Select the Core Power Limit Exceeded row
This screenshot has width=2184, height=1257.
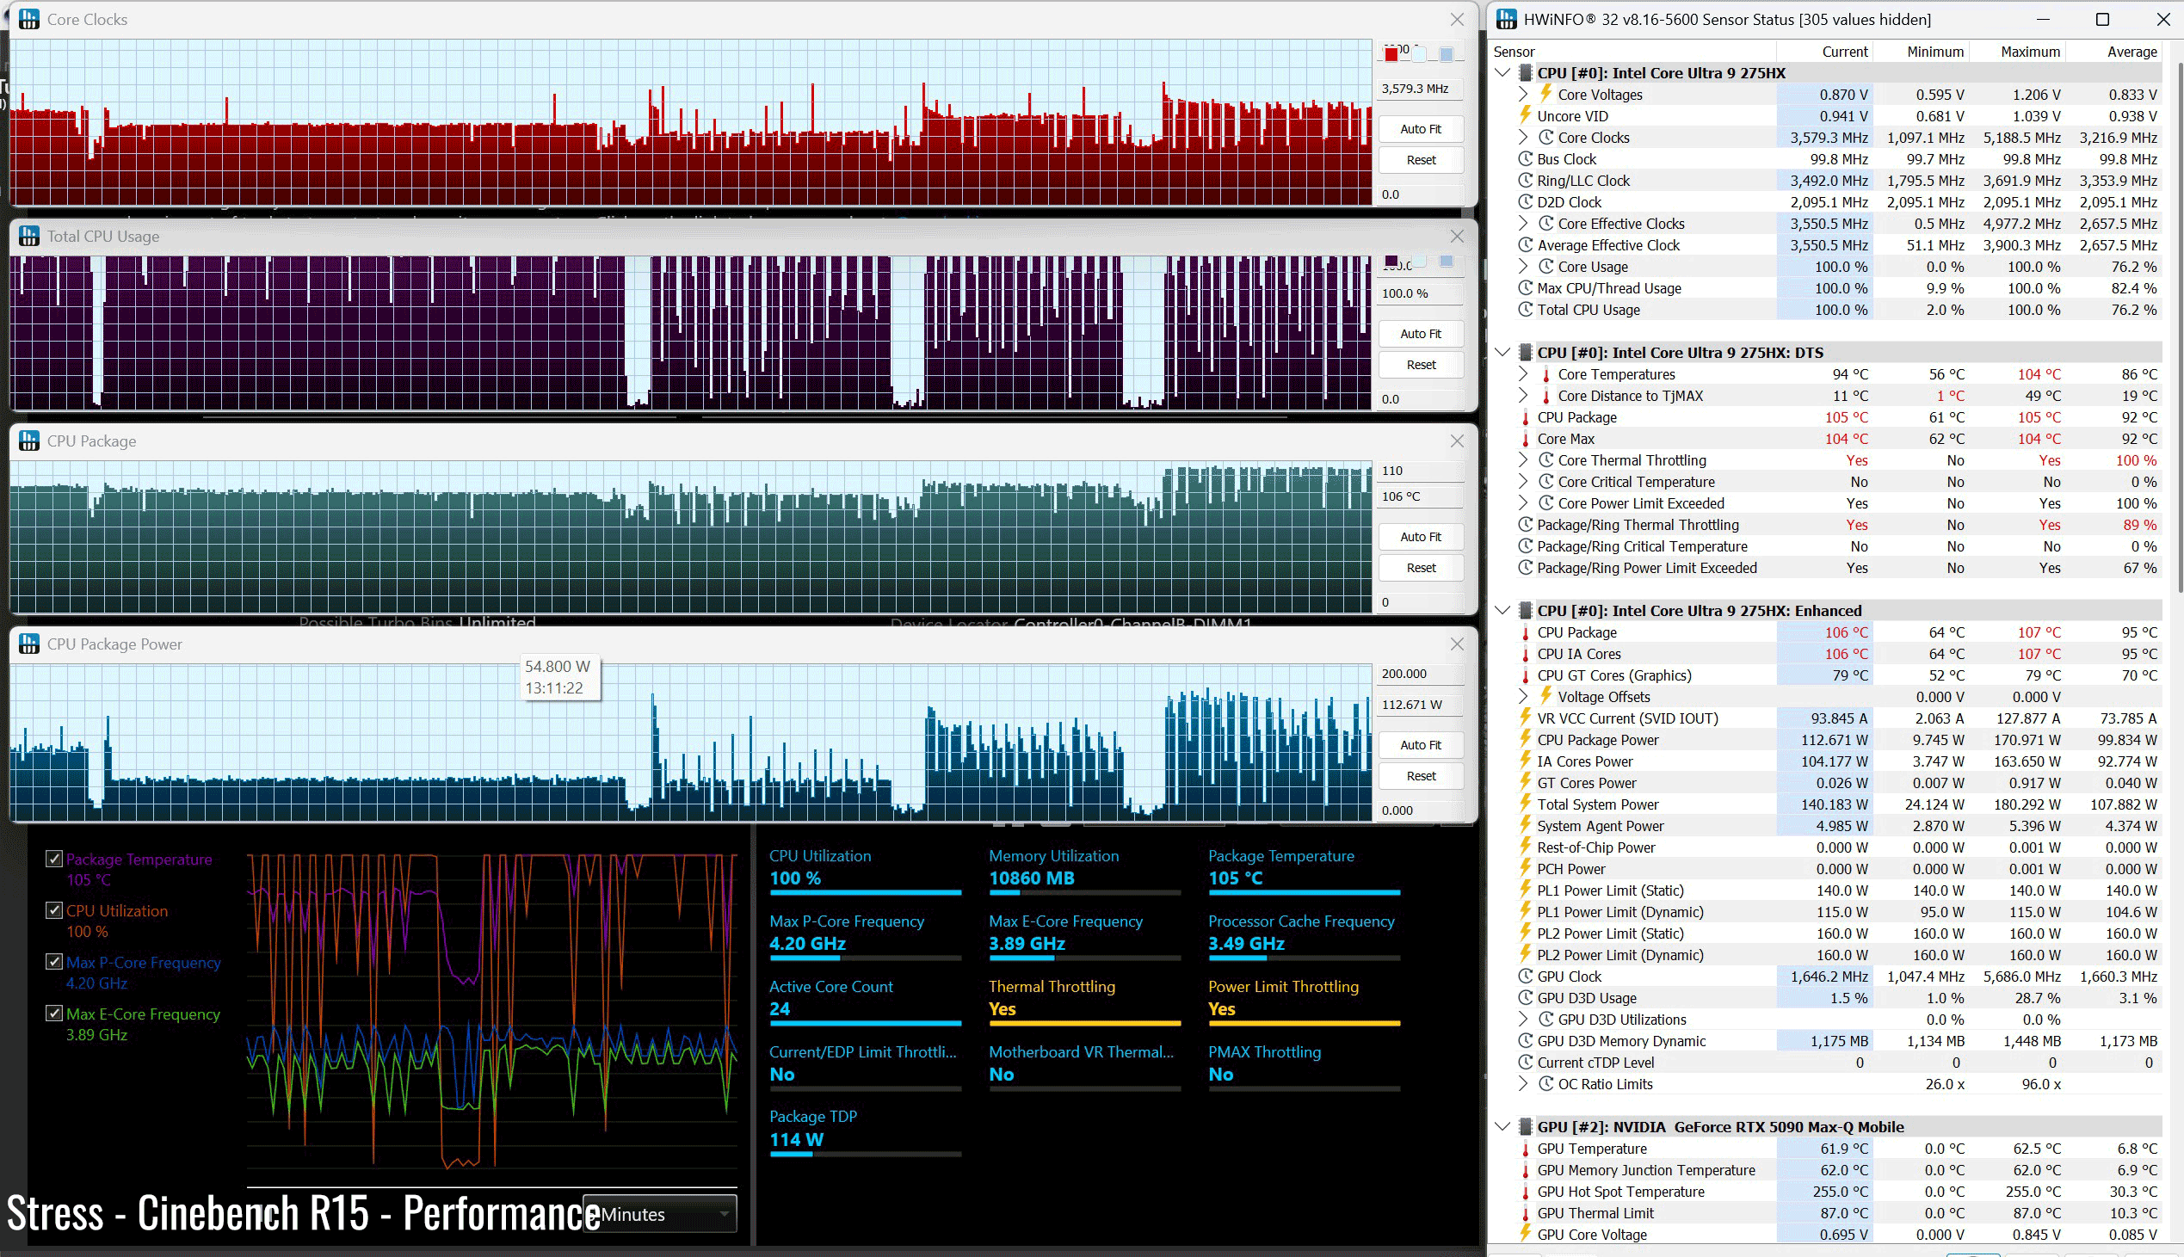click(1828, 503)
